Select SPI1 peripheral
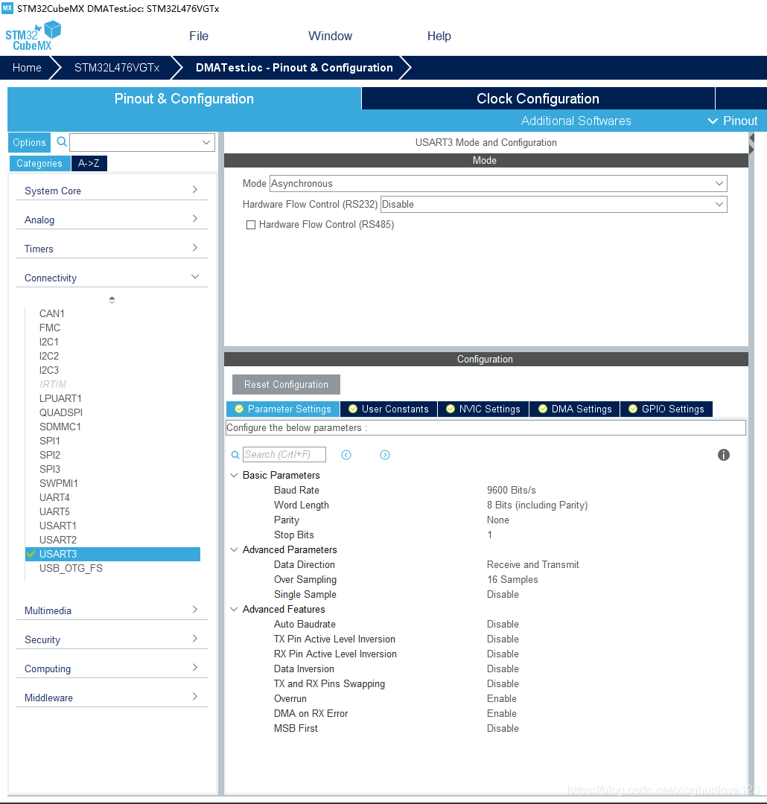The width and height of the screenshot is (767, 804). [50, 441]
